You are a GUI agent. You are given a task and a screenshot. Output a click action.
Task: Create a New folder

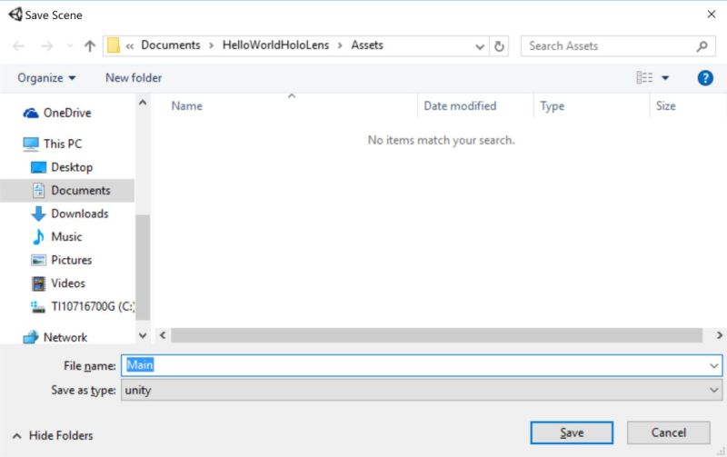click(x=134, y=78)
